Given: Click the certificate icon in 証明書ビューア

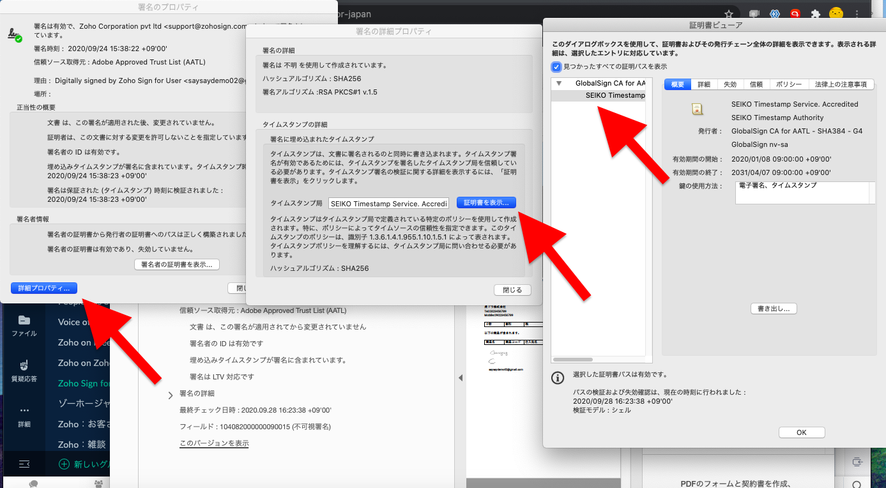Looking at the screenshot, I should click(x=697, y=109).
